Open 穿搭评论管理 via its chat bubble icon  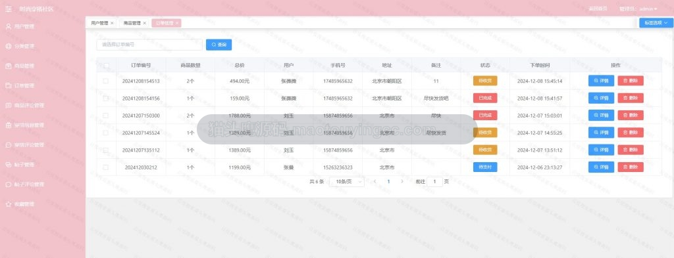click(x=8, y=145)
